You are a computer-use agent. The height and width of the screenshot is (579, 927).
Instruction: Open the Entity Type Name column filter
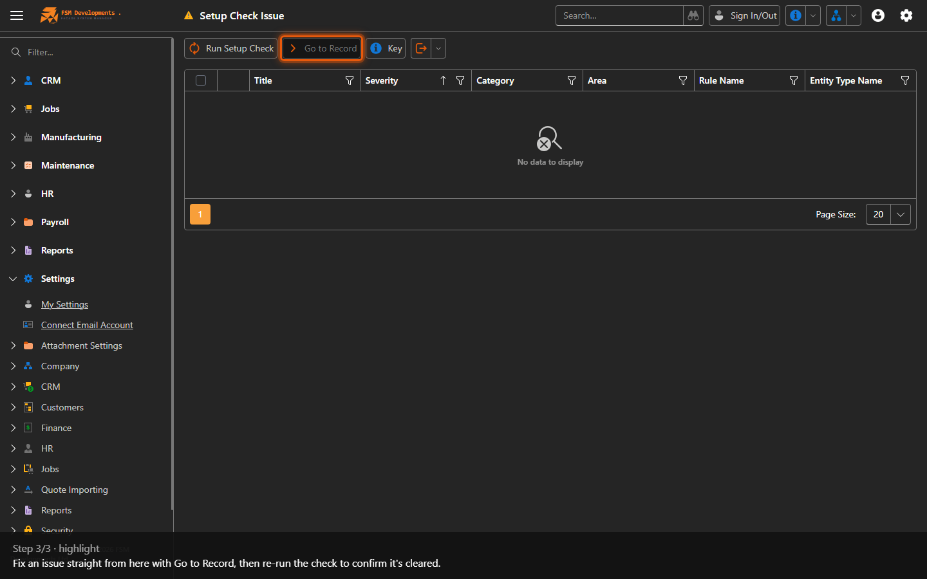tap(905, 80)
